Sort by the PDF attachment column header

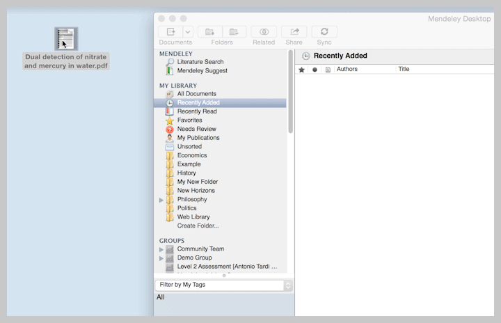click(x=328, y=70)
